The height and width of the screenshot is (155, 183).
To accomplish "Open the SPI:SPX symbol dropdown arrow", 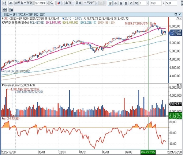I will pos(48,3).
